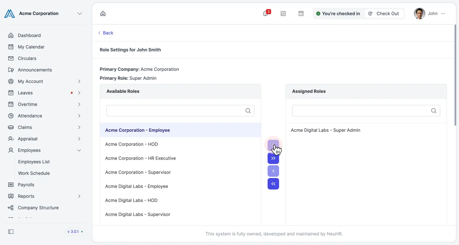Click the Reports sidebar icon
Image resolution: width=459 pixels, height=245 pixels.
point(11,196)
